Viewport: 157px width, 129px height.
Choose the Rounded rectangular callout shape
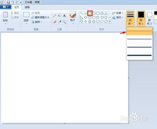point(98,21)
